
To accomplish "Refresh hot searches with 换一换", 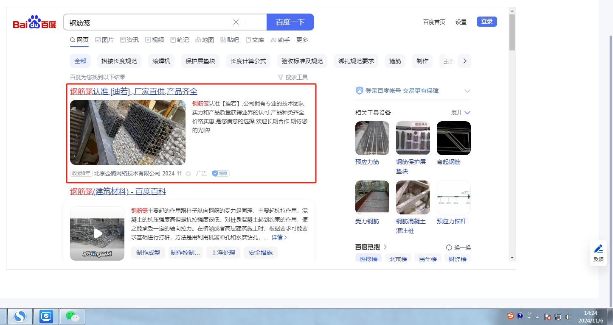I will coord(458,247).
